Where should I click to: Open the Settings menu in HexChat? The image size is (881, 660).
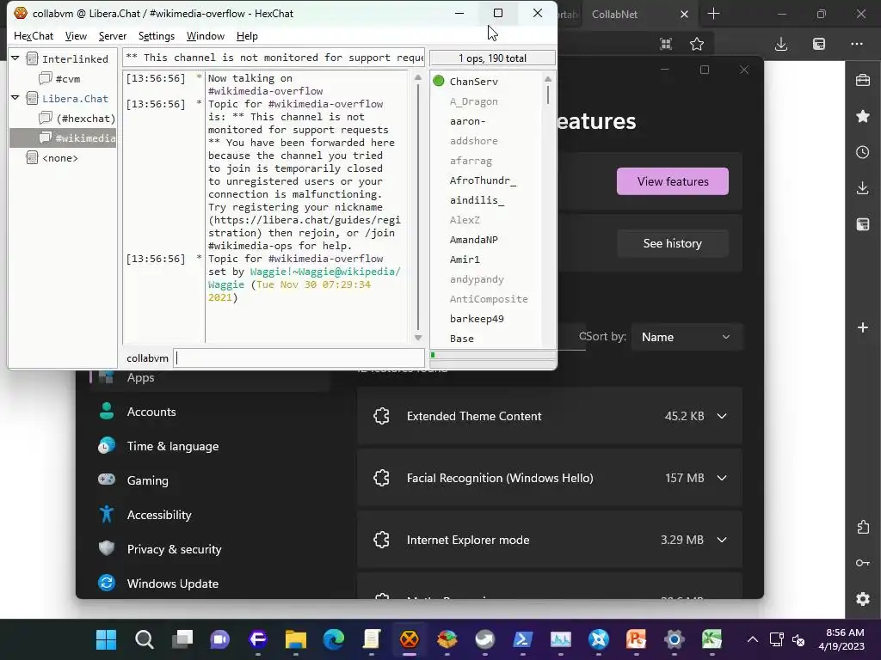pos(157,36)
